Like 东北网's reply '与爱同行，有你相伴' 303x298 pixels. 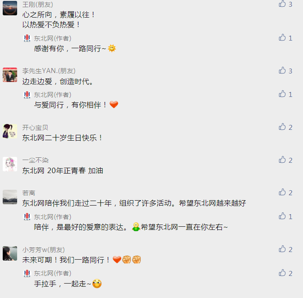tap(282, 94)
